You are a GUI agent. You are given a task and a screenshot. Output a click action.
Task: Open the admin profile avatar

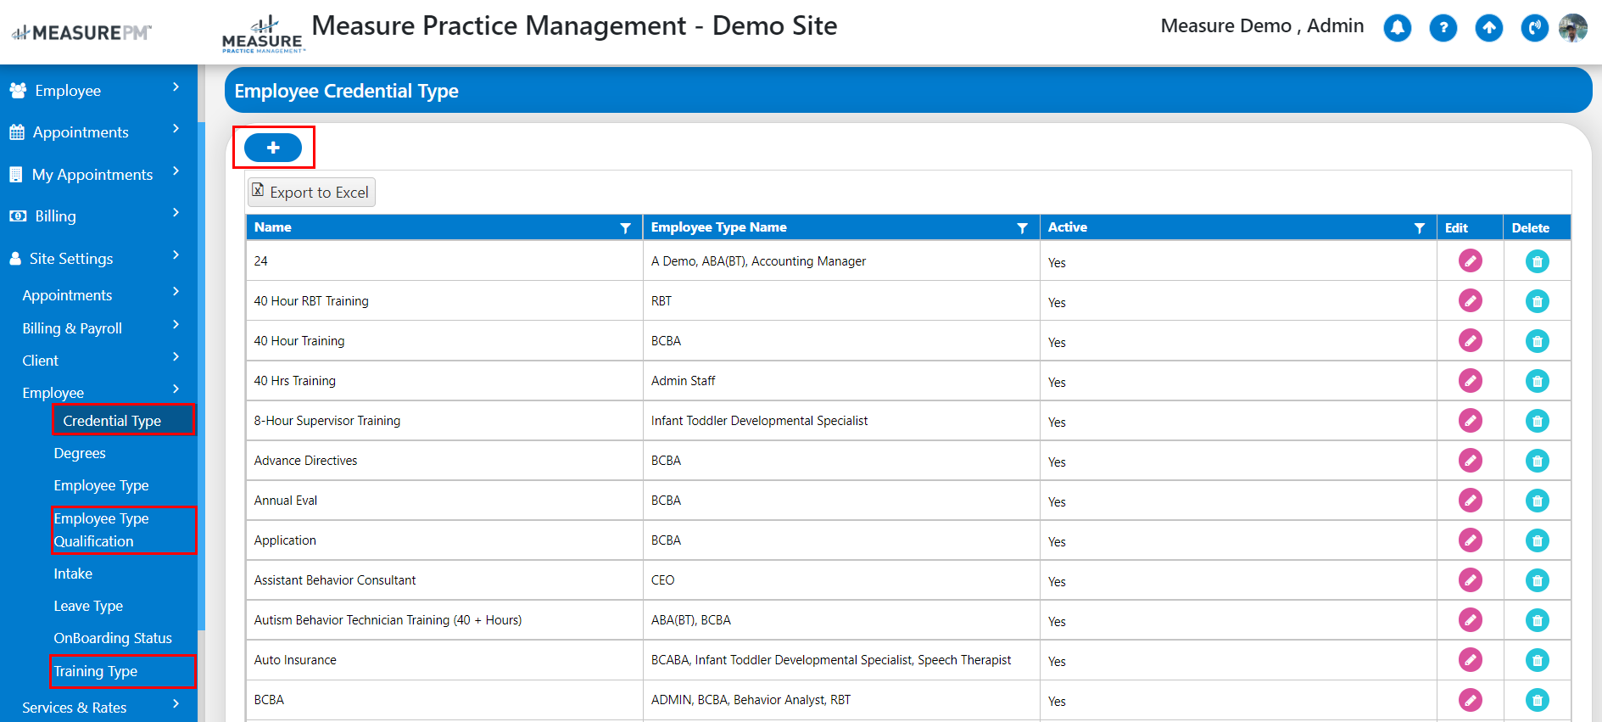point(1574,28)
